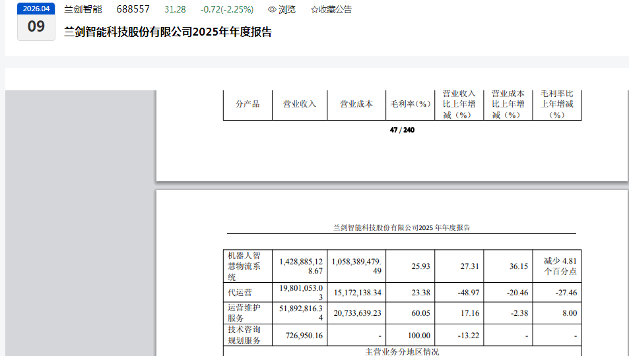Click the 毛利率比上年增减 column header
The image size is (629, 356).
pos(557,104)
